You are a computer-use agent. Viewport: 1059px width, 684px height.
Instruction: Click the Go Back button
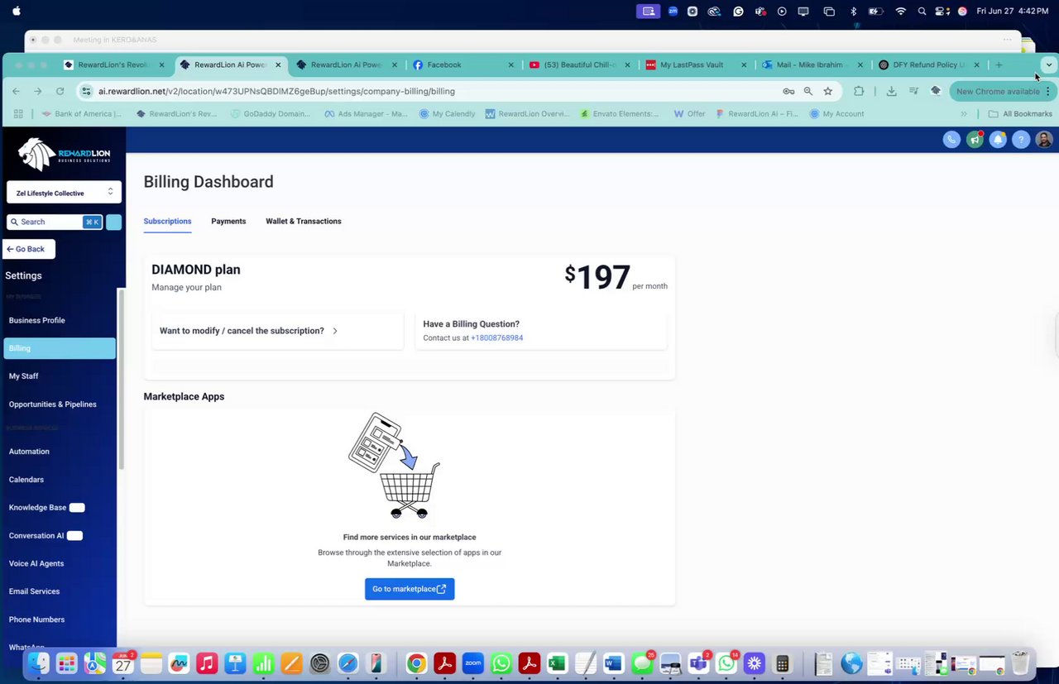coord(29,249)
